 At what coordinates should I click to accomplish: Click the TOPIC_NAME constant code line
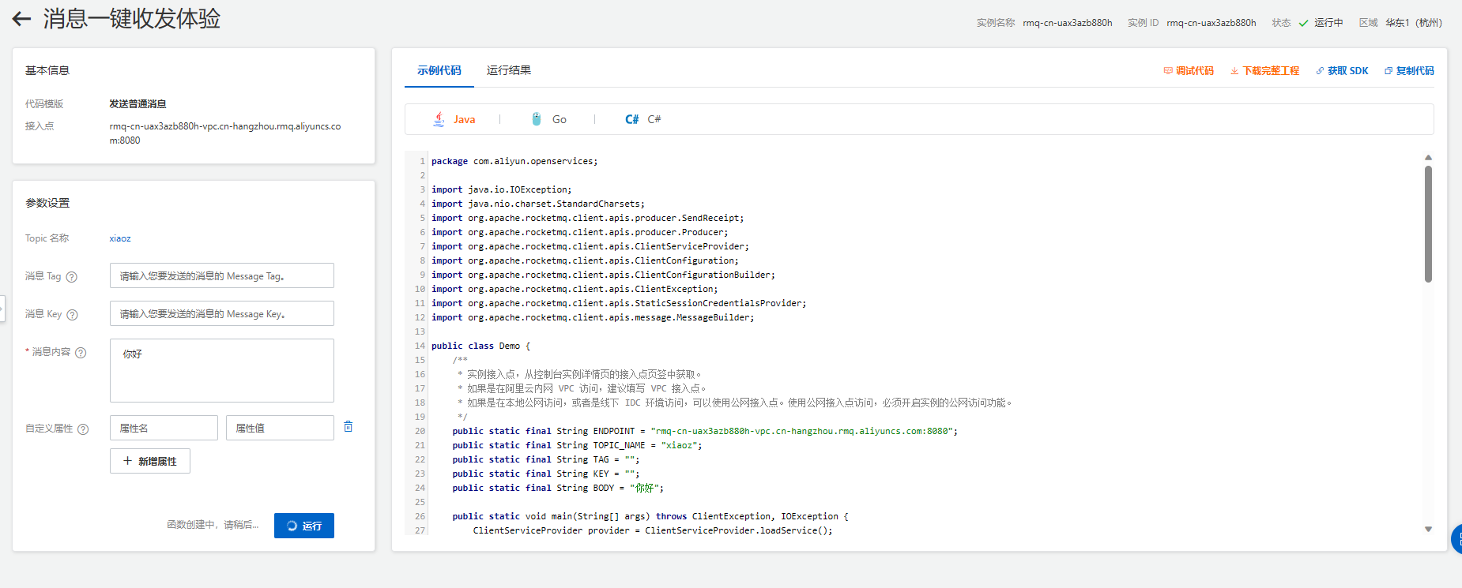tap(577, 445)
